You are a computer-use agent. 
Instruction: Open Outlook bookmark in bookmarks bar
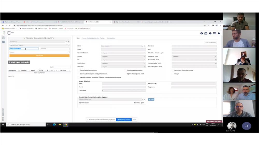[x=9, y=29]
